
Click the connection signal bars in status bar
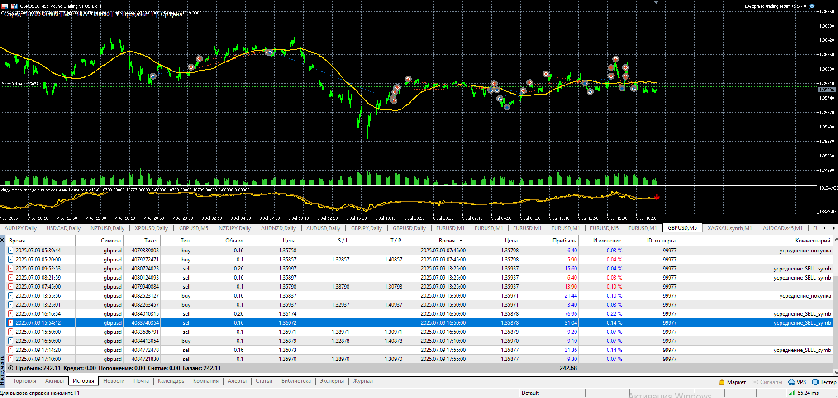[x=792, y=393]
